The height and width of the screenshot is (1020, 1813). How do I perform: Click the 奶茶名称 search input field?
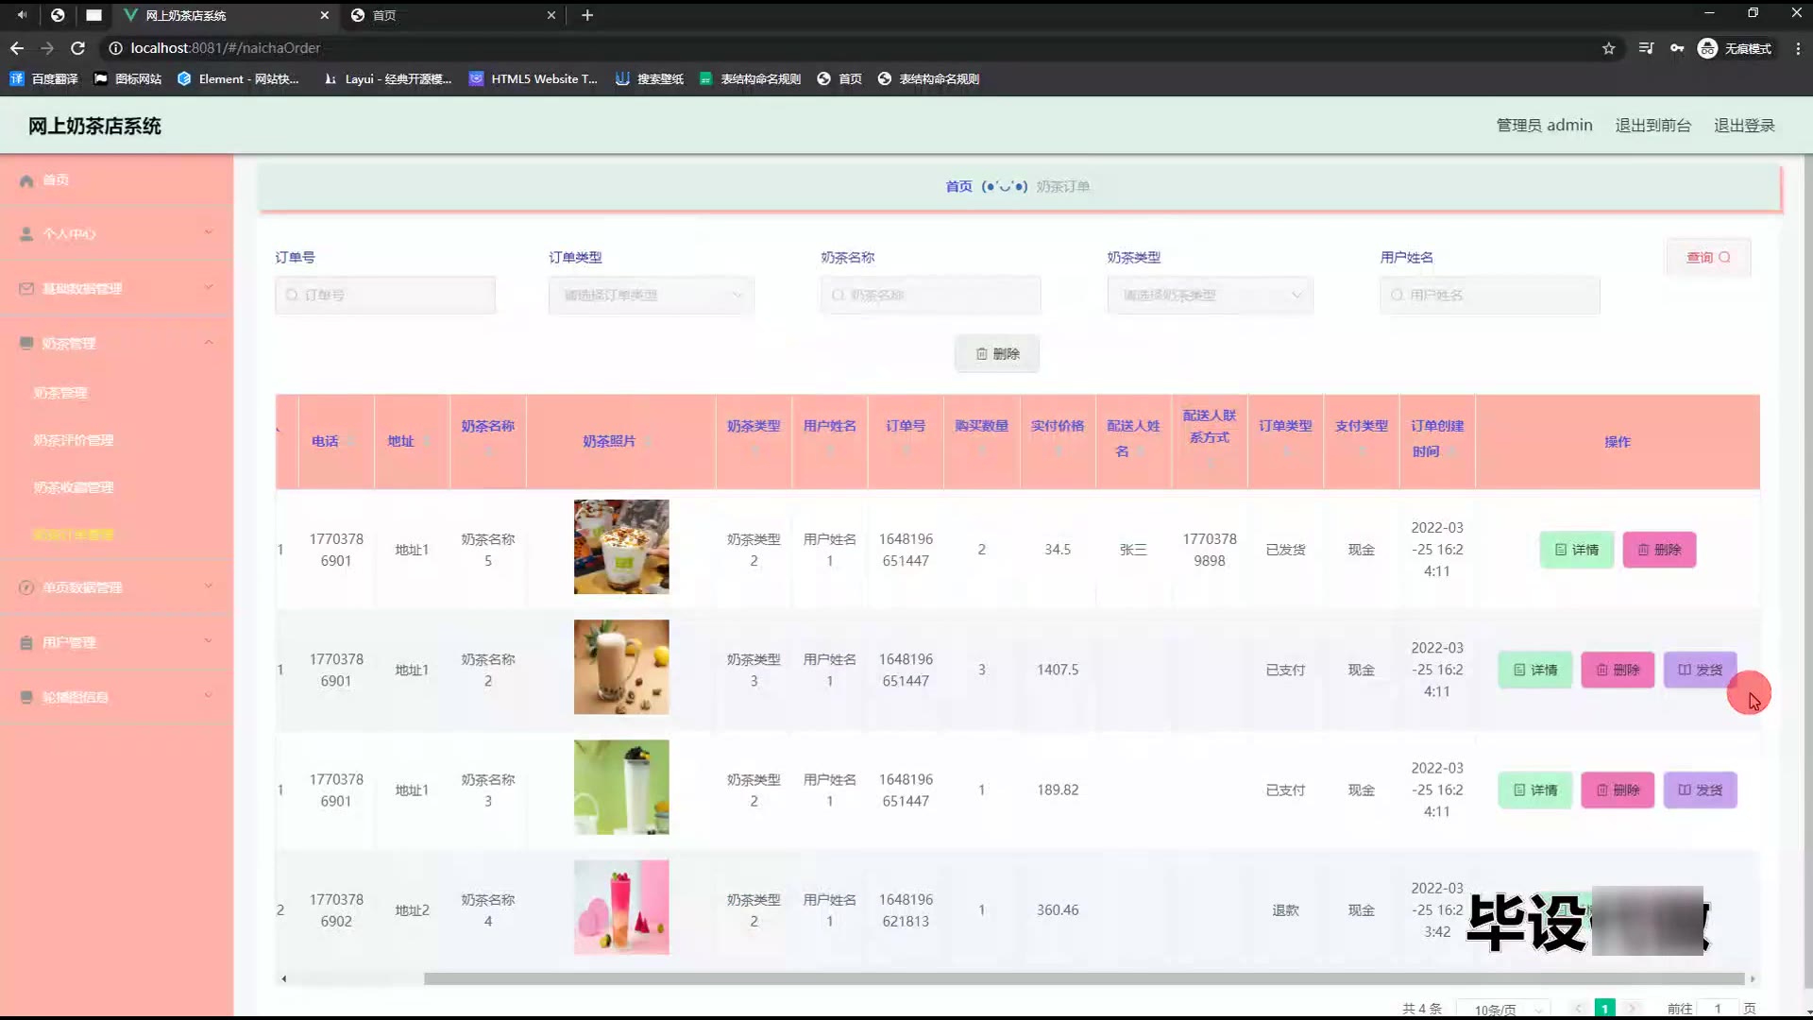pos(931,296)
